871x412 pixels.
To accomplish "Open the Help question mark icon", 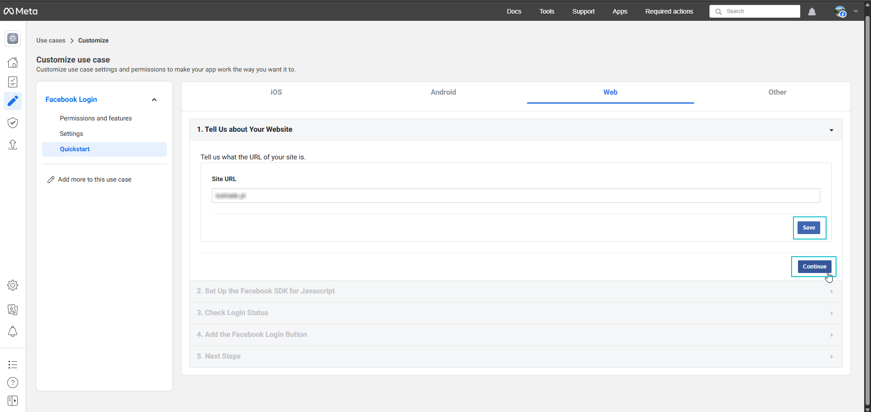I will (x=13, y=383).
